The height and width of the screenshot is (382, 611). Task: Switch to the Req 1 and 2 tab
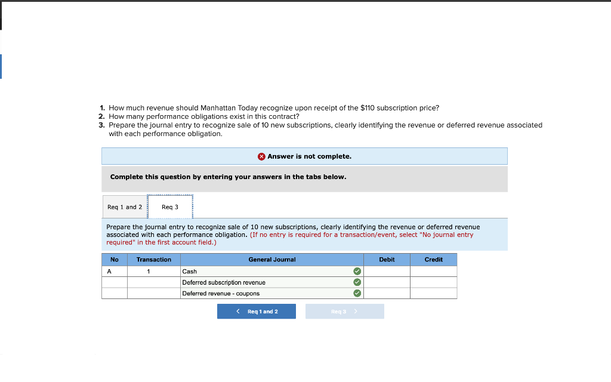tap(125, 207)
